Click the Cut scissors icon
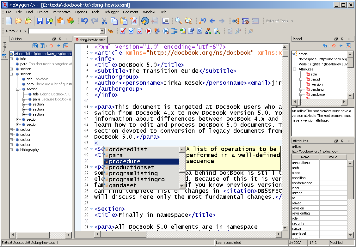 point(104,21)
